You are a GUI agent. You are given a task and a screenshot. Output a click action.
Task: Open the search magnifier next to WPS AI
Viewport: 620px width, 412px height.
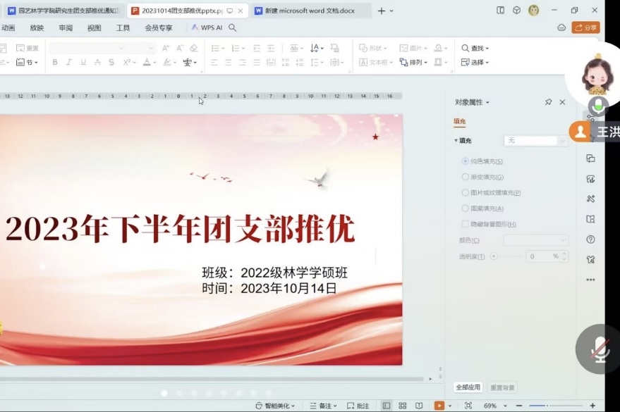pyautogui.click(x=233, y=27)
